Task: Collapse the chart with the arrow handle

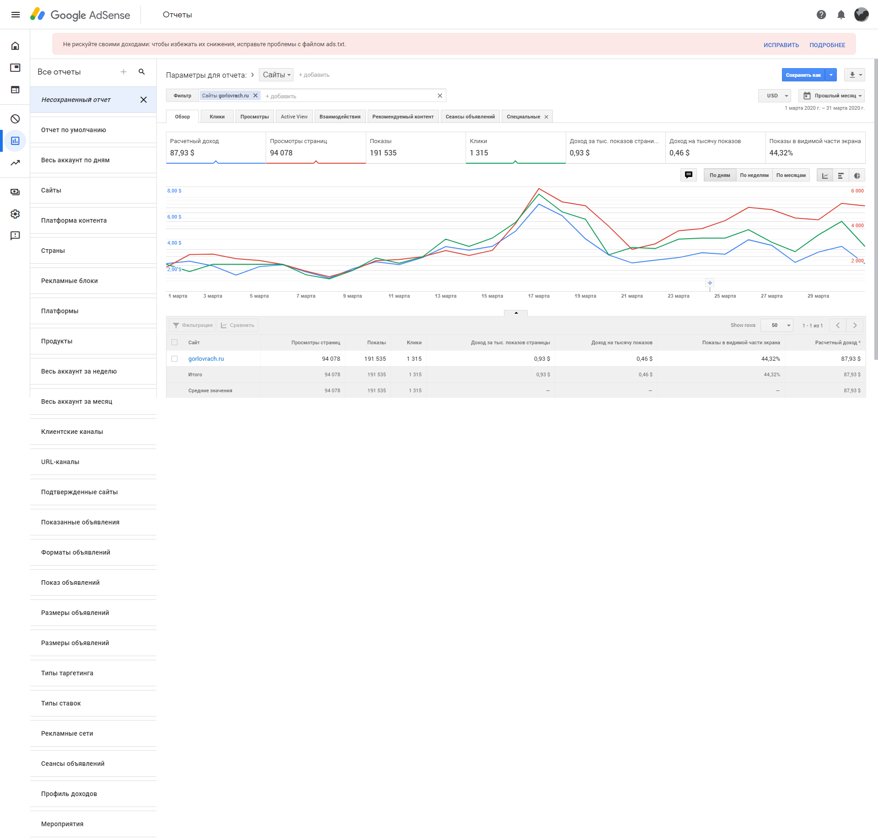Action: pyautogui.click(x=516, y=313)
